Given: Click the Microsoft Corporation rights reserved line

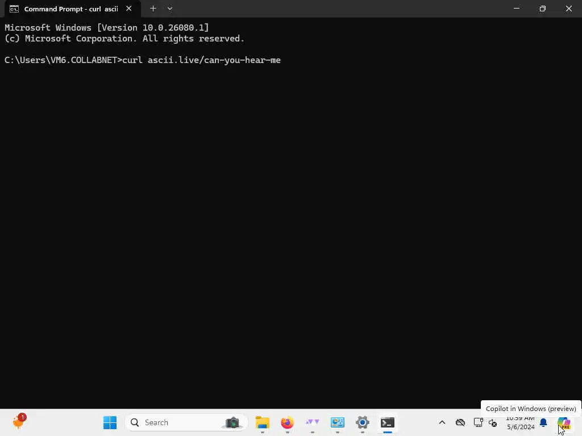Looking at the screenshot, I should click(124, 39).
